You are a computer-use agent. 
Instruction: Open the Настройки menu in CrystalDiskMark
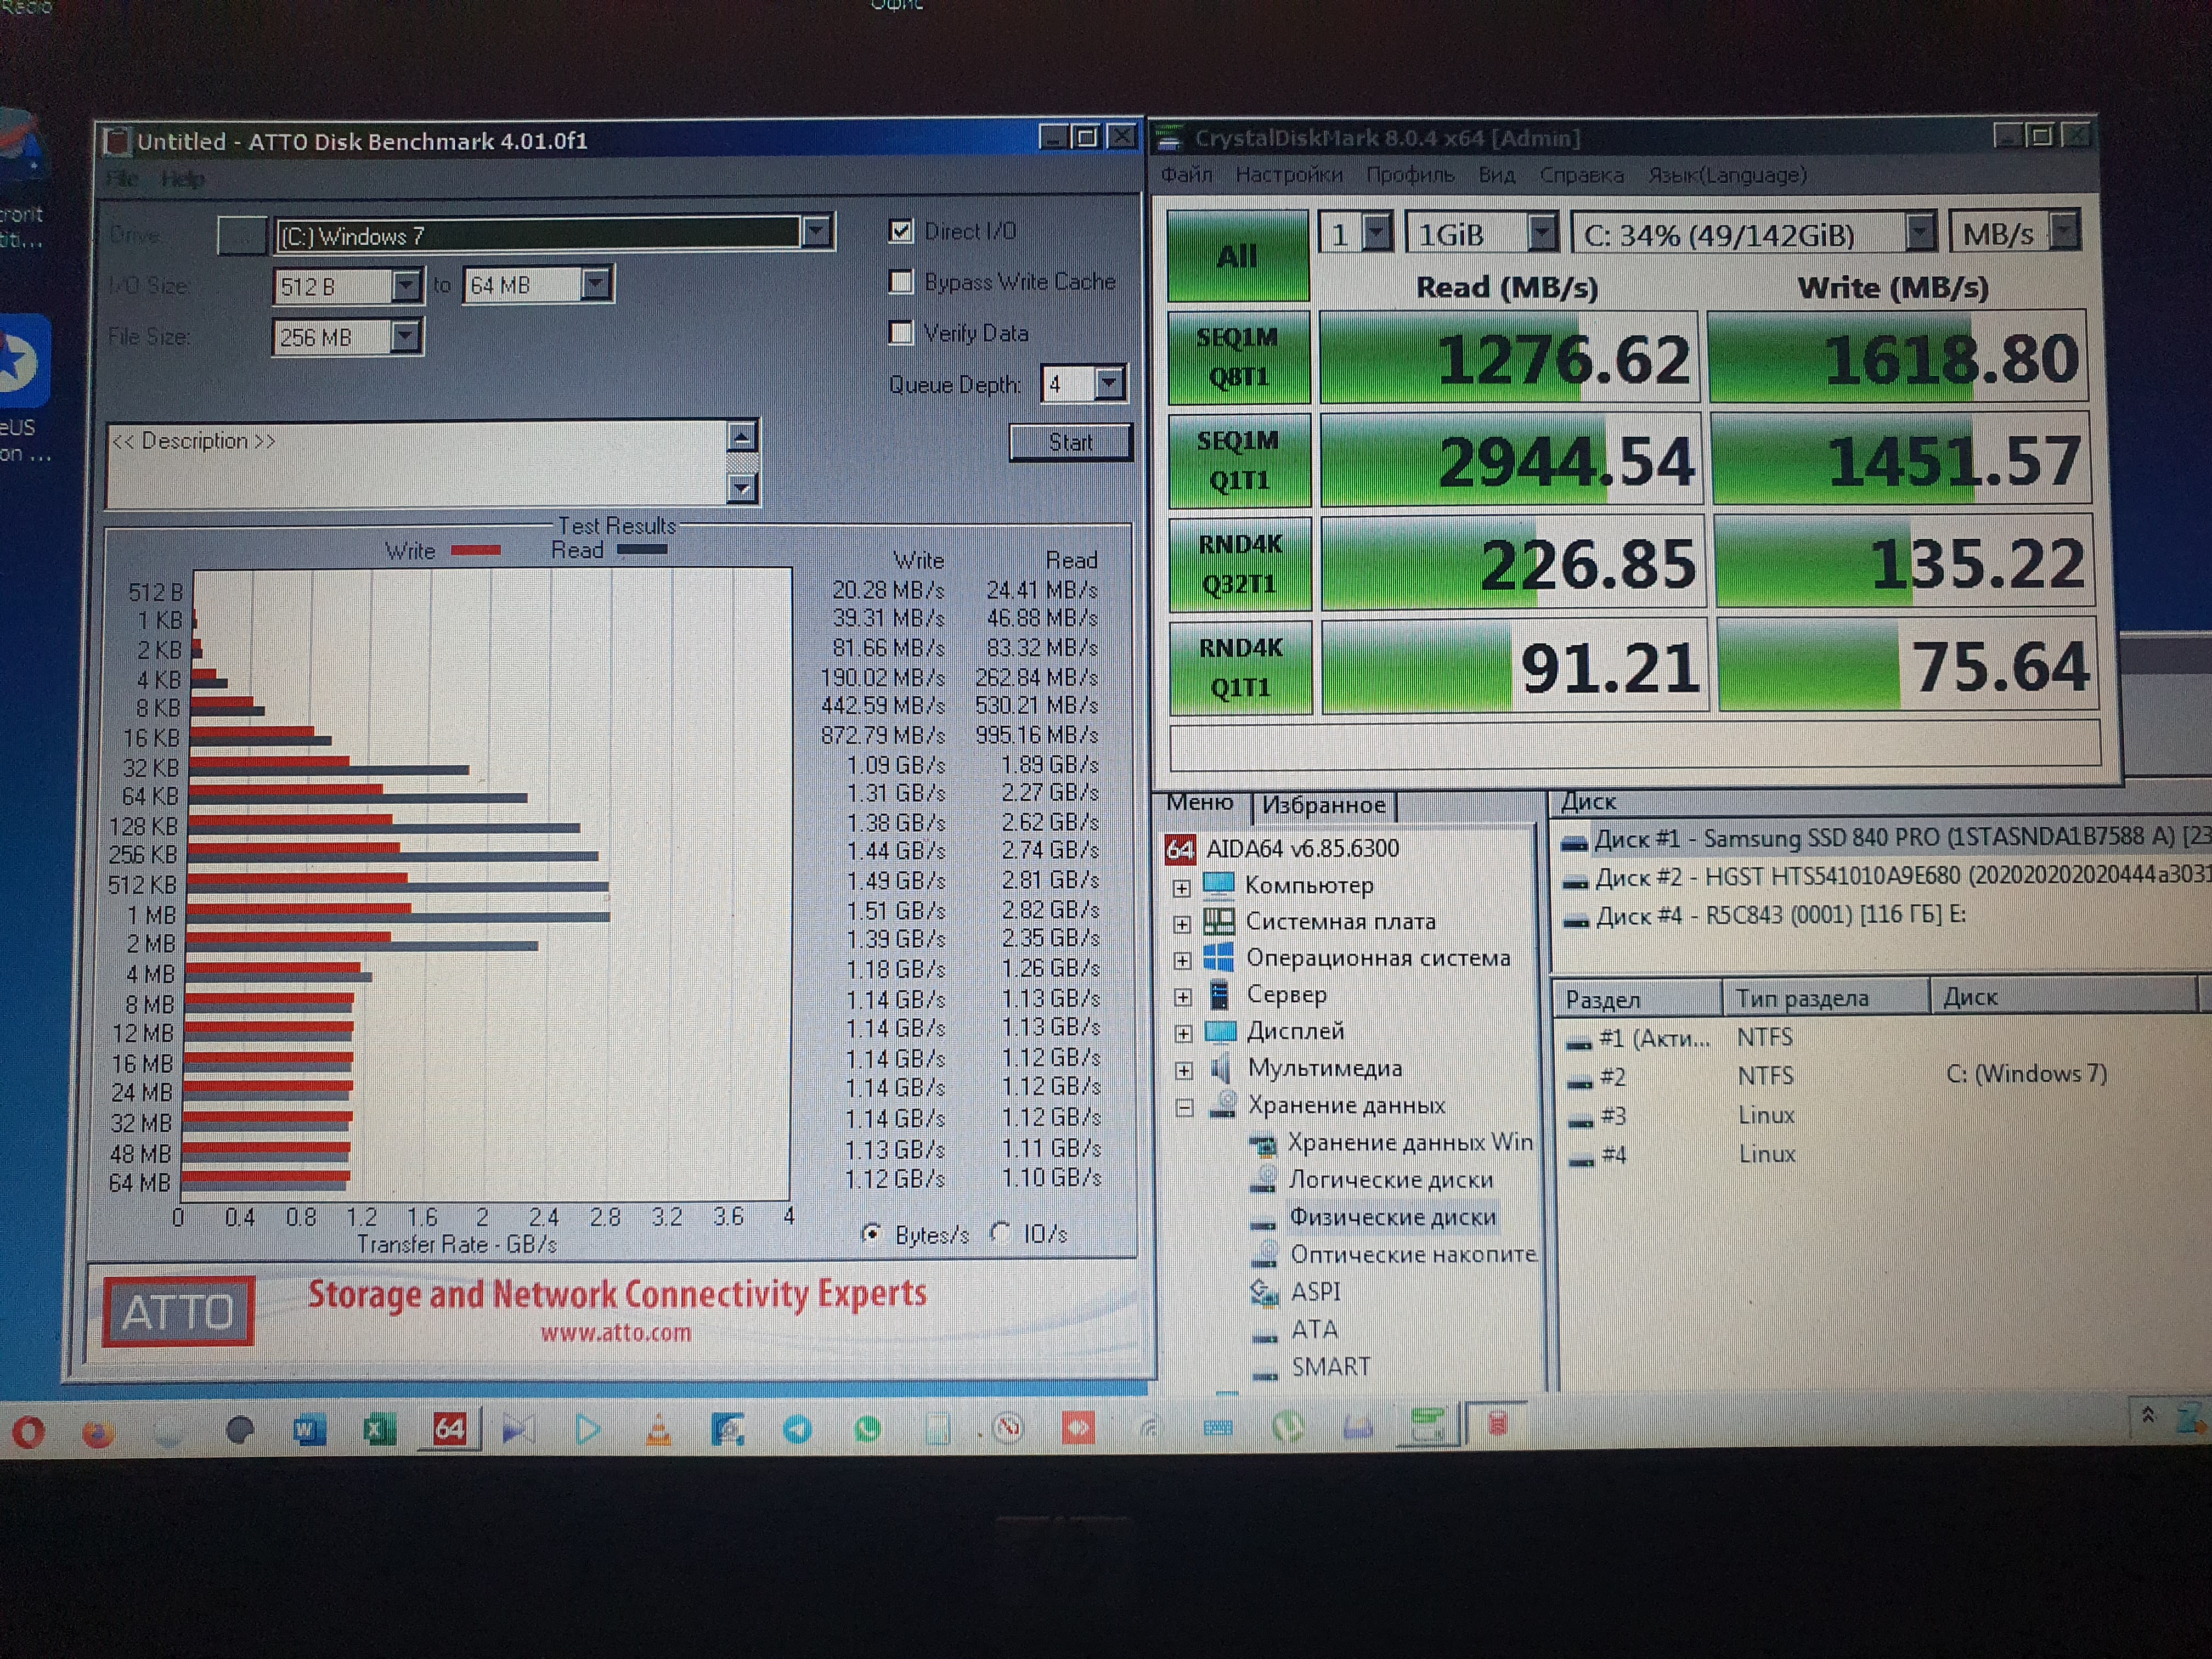[1288, 175]
